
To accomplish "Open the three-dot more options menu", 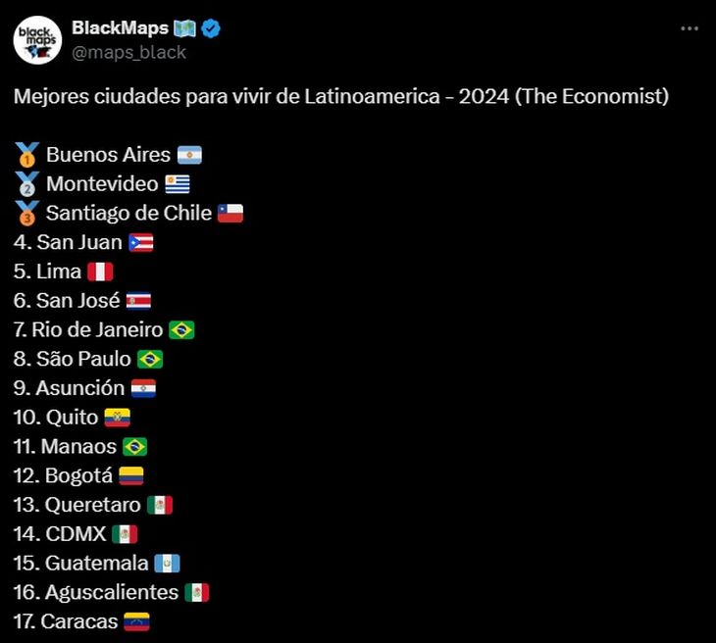I will [x=690, y=28].
